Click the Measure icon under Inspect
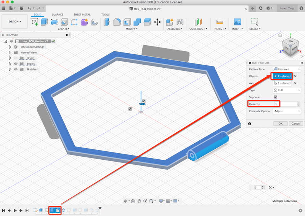 219,22
